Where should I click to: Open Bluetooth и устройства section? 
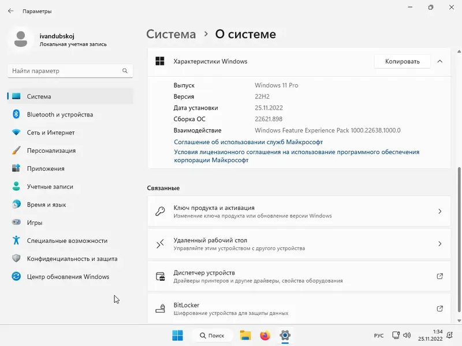(59, 115)
